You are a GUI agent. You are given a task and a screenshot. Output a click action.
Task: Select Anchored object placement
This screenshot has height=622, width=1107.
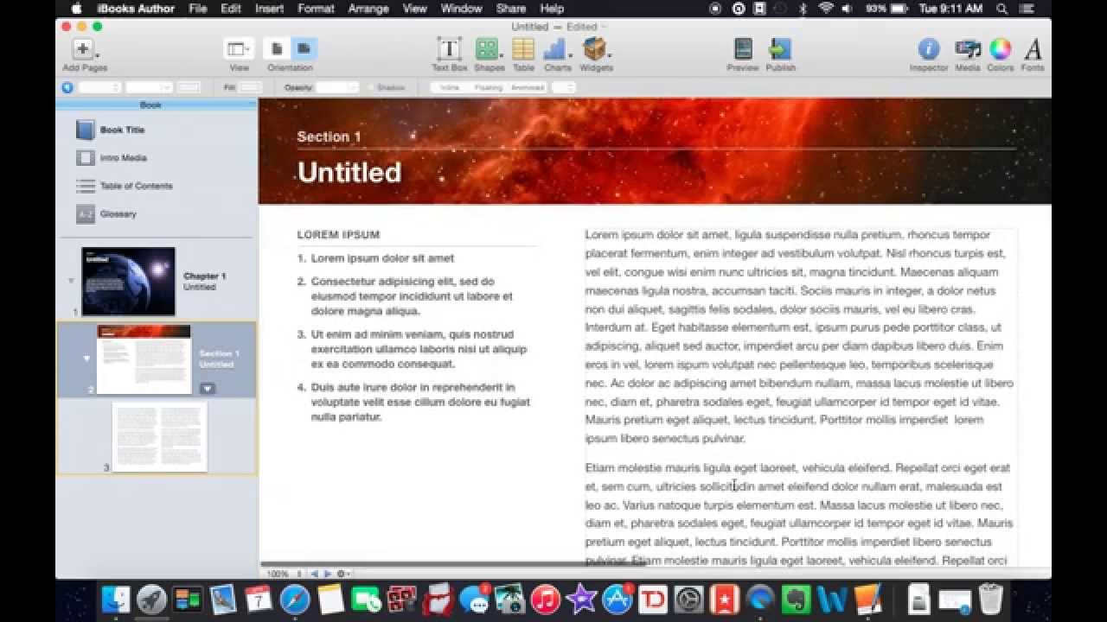point(527,87)
